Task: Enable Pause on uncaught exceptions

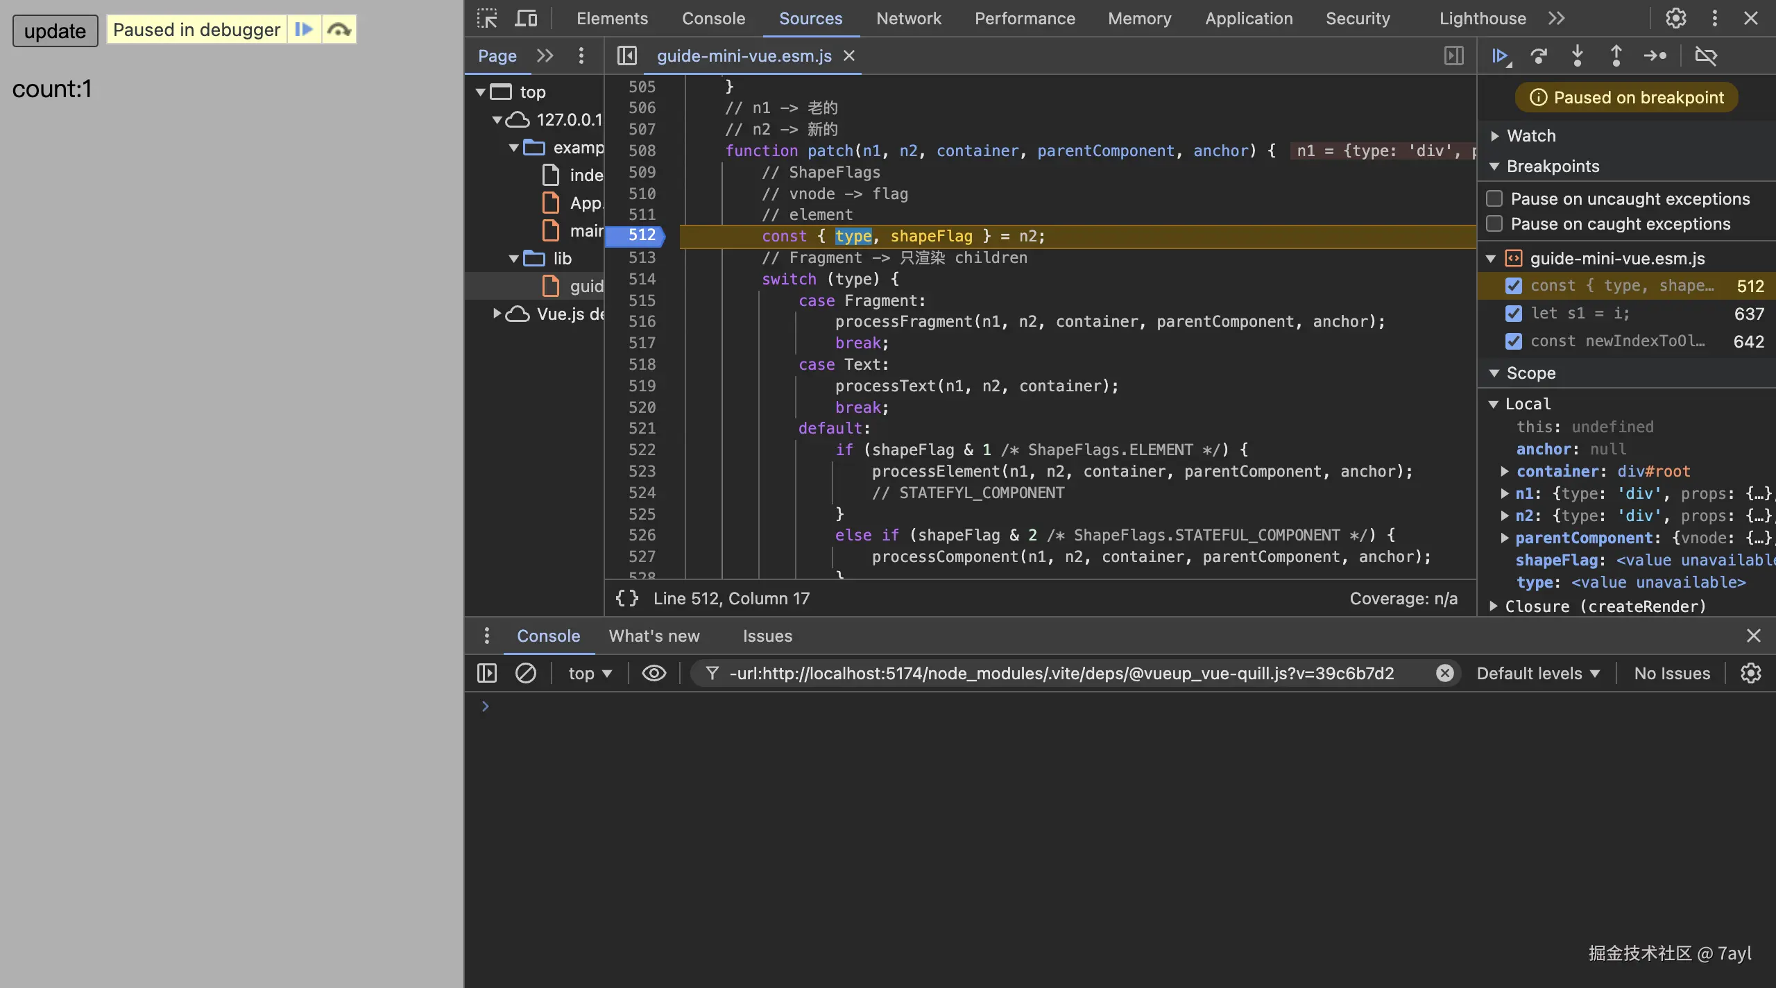Action: click(x=1494, y=199)
